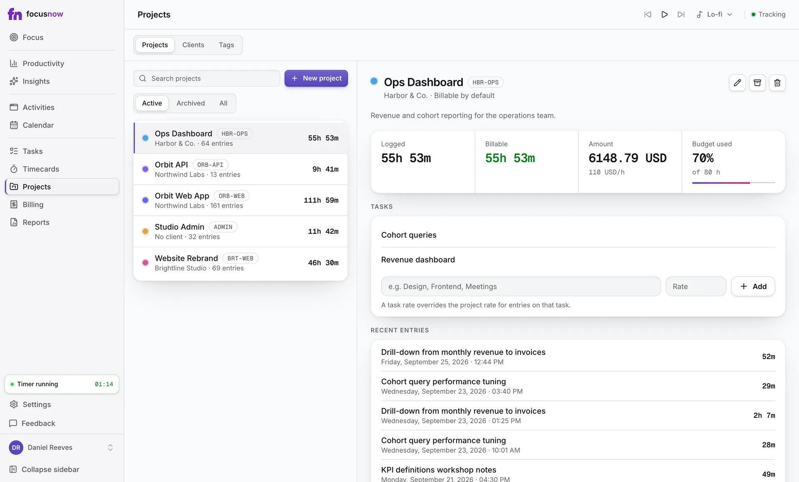Screen dimensions: 799x482
Task: Go to Tasks page
Action: coord(62,151)
